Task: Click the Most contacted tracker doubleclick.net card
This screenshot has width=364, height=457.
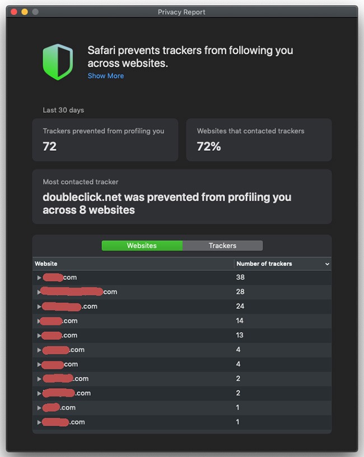Action: [181, 197]
